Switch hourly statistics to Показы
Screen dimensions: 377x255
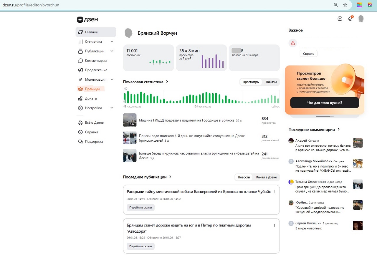pyautogui.click(x=271, y=82)
